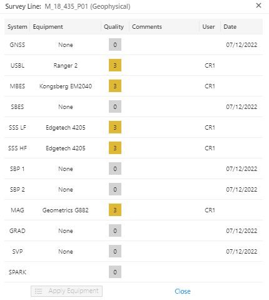
Task: Click None equipment in GRAD row
Action: (66, 230)
